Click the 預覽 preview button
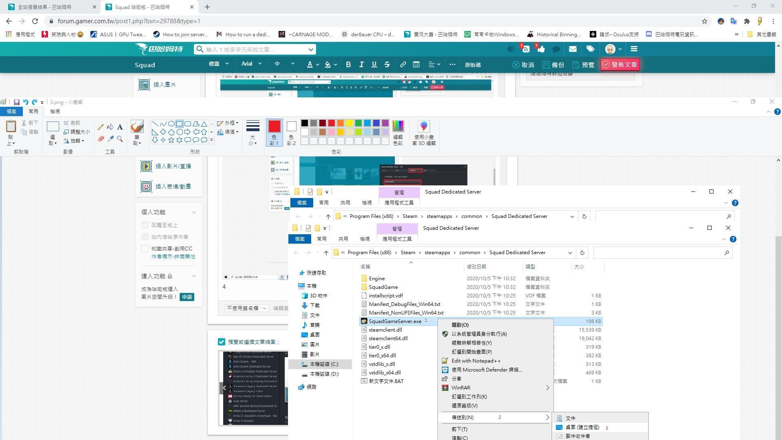 tap(583, 64)
